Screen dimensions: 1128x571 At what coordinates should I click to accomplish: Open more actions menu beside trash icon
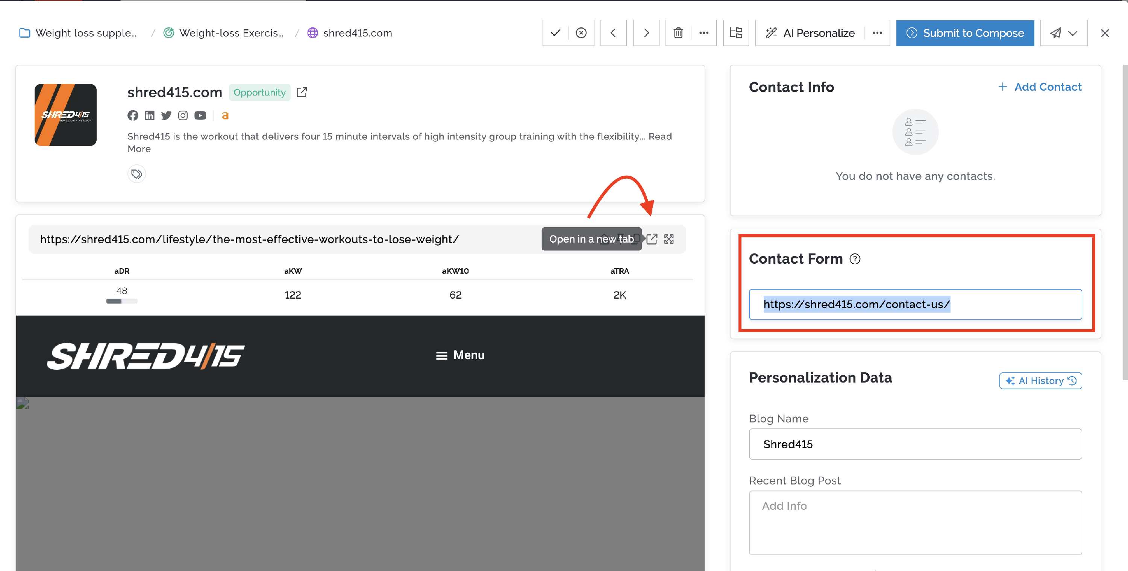point(704,33)
